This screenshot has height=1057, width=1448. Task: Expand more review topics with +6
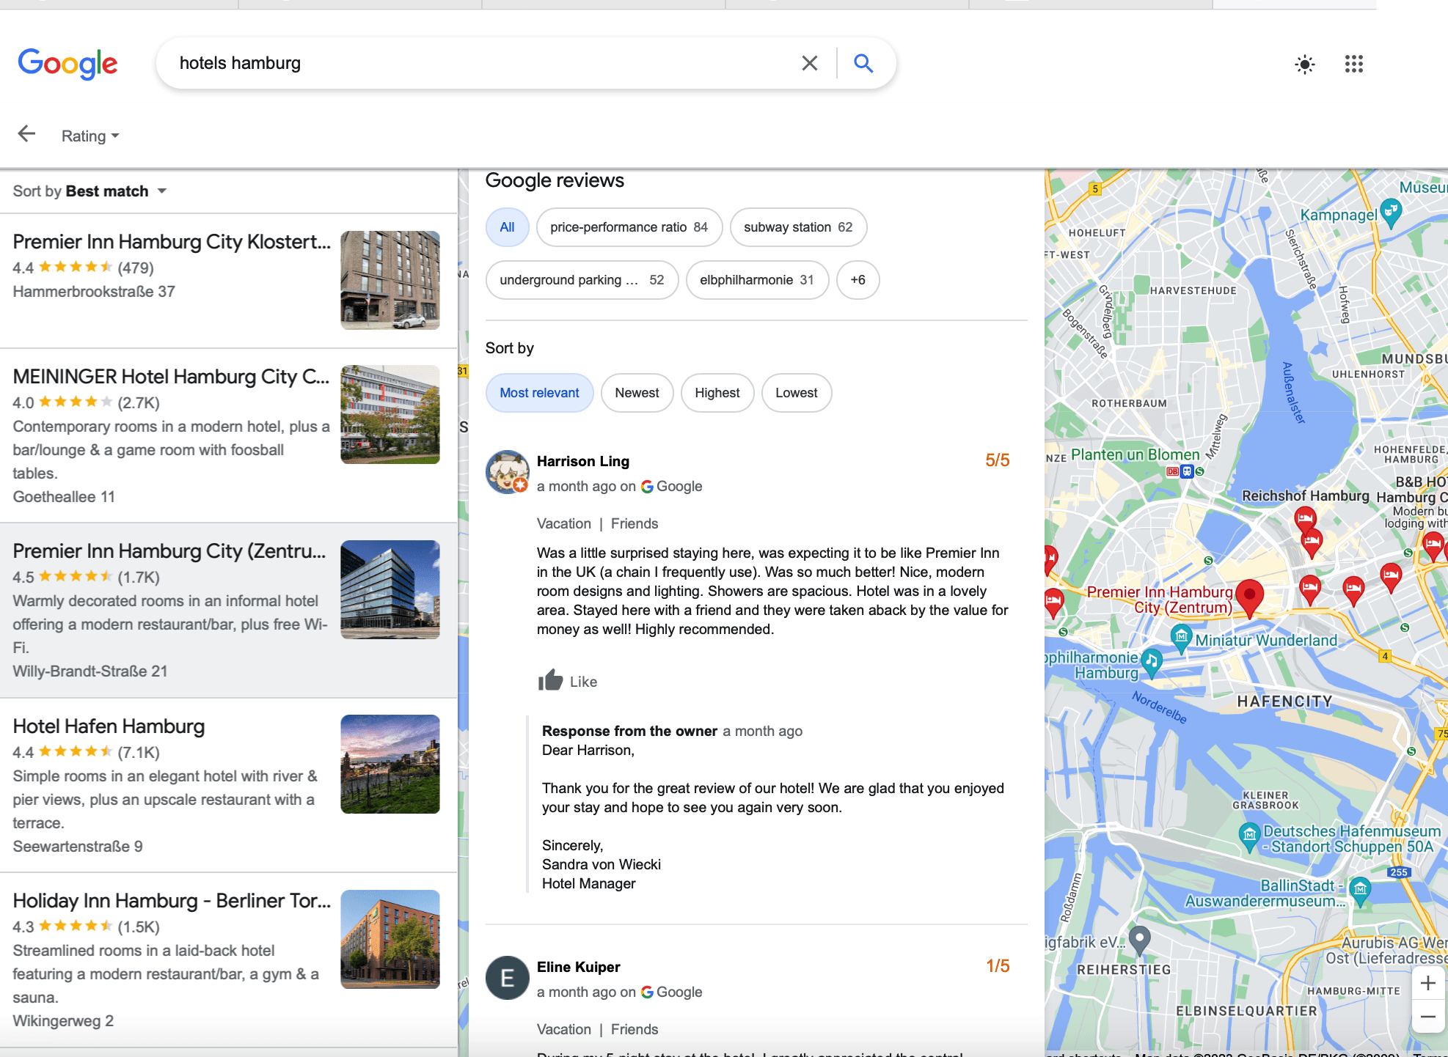[858, 280]
